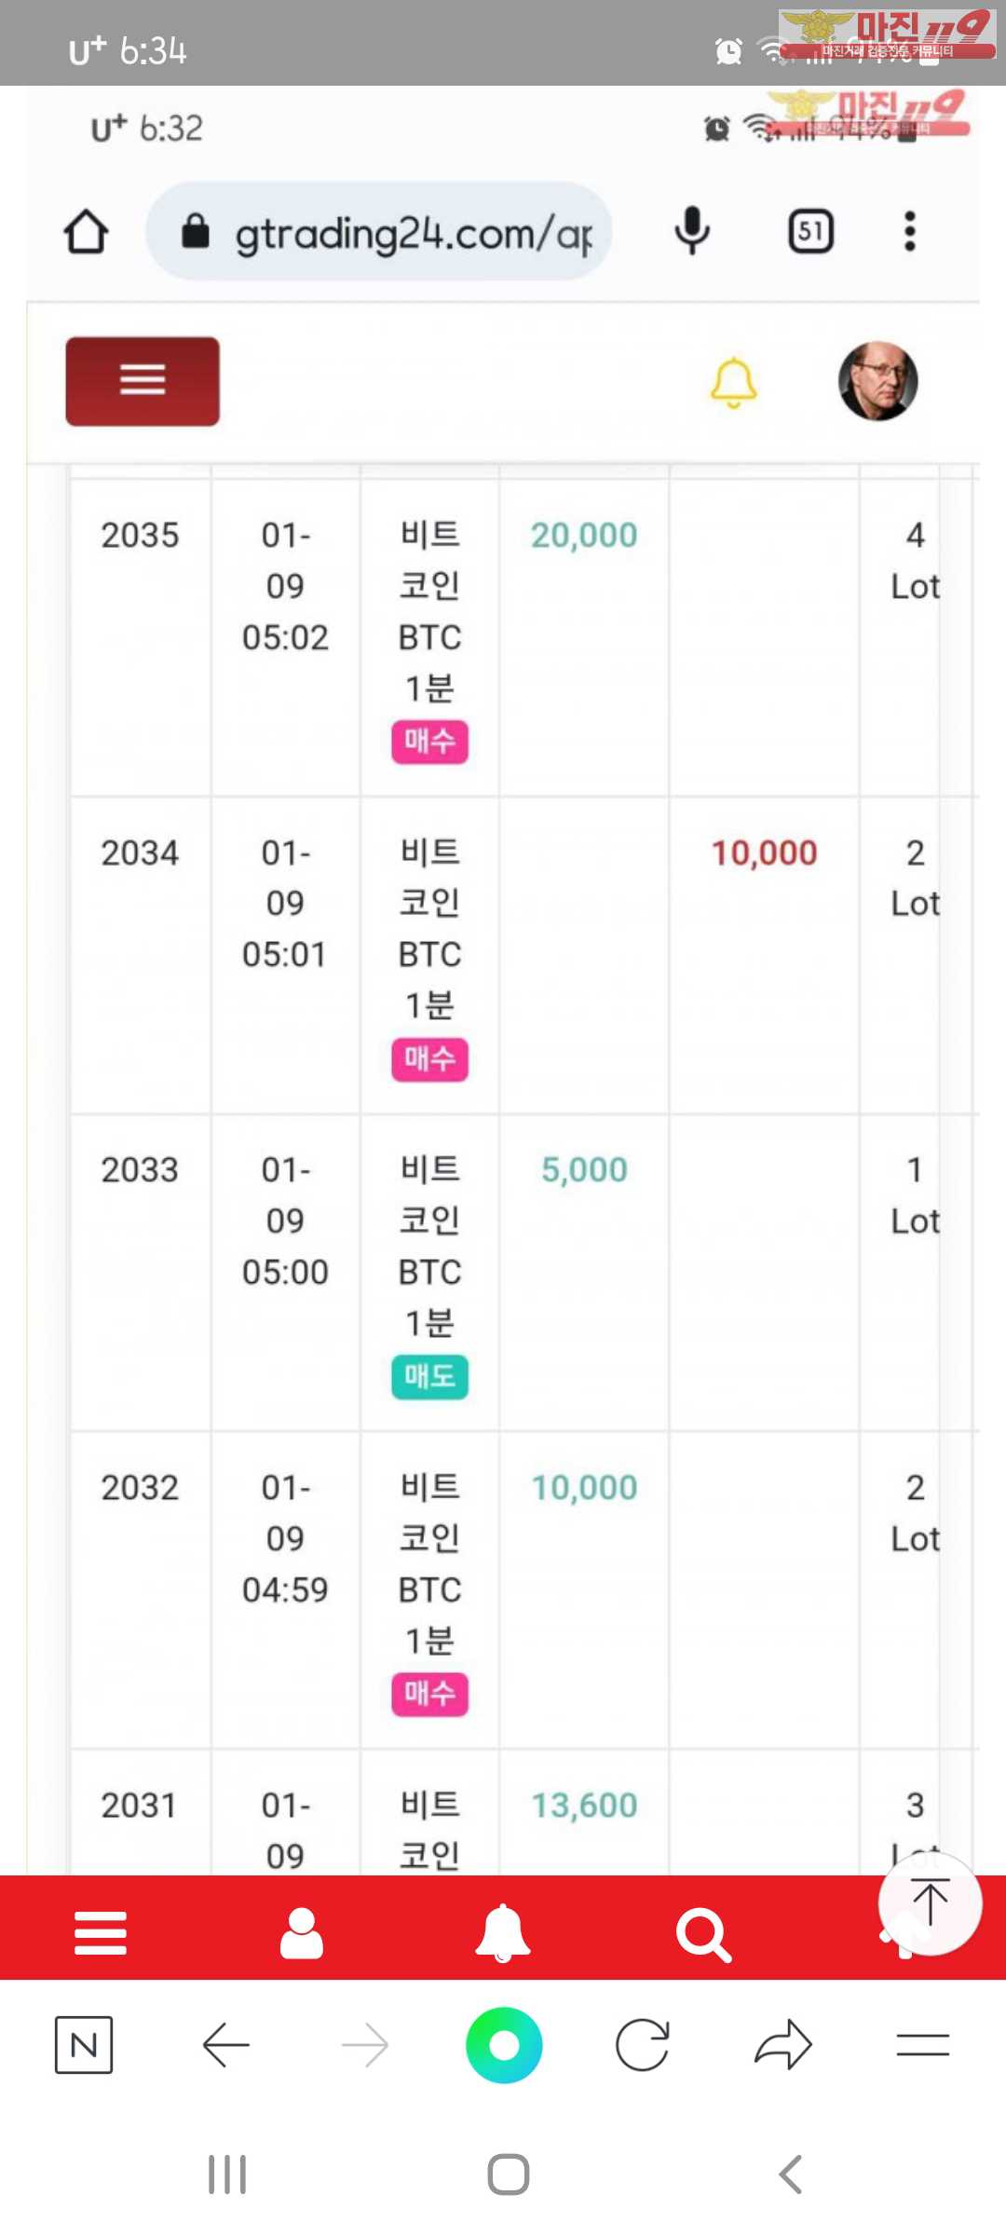Tap the share arrow icon
Viewport: 1006px width, 2236px height.
point(783,2045)
